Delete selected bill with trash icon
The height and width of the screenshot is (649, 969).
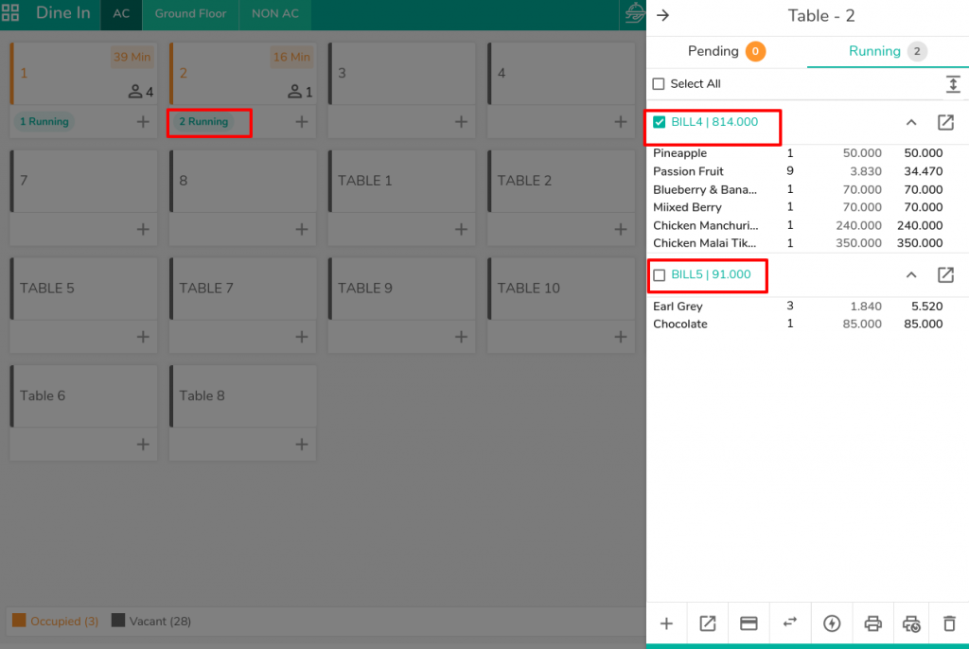[x=949, y=623]
